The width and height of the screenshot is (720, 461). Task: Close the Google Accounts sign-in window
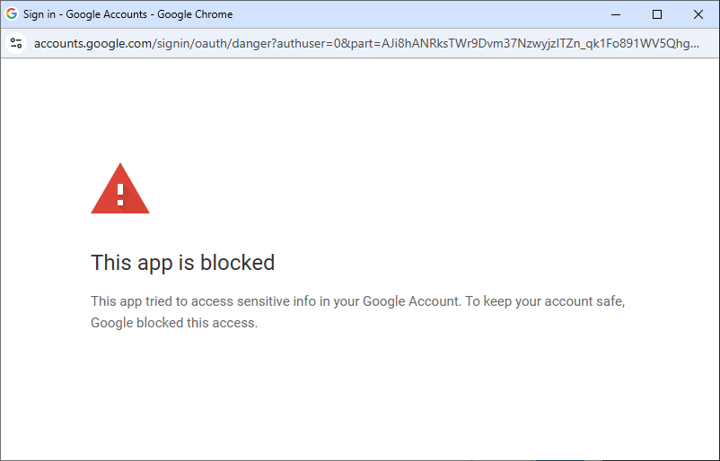698,14
